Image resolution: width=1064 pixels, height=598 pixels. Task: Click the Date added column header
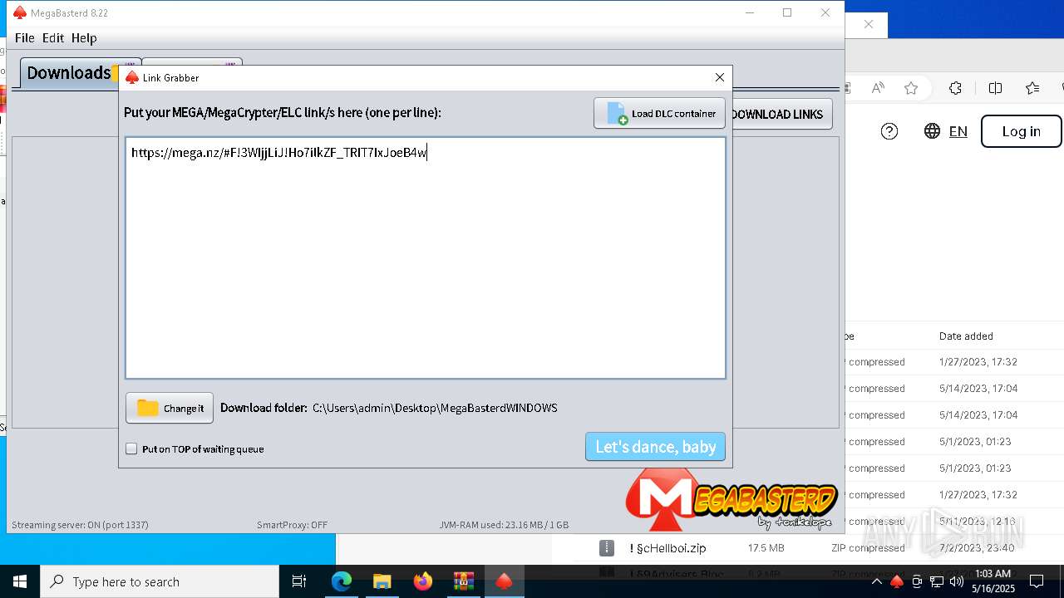pos(966,336)
